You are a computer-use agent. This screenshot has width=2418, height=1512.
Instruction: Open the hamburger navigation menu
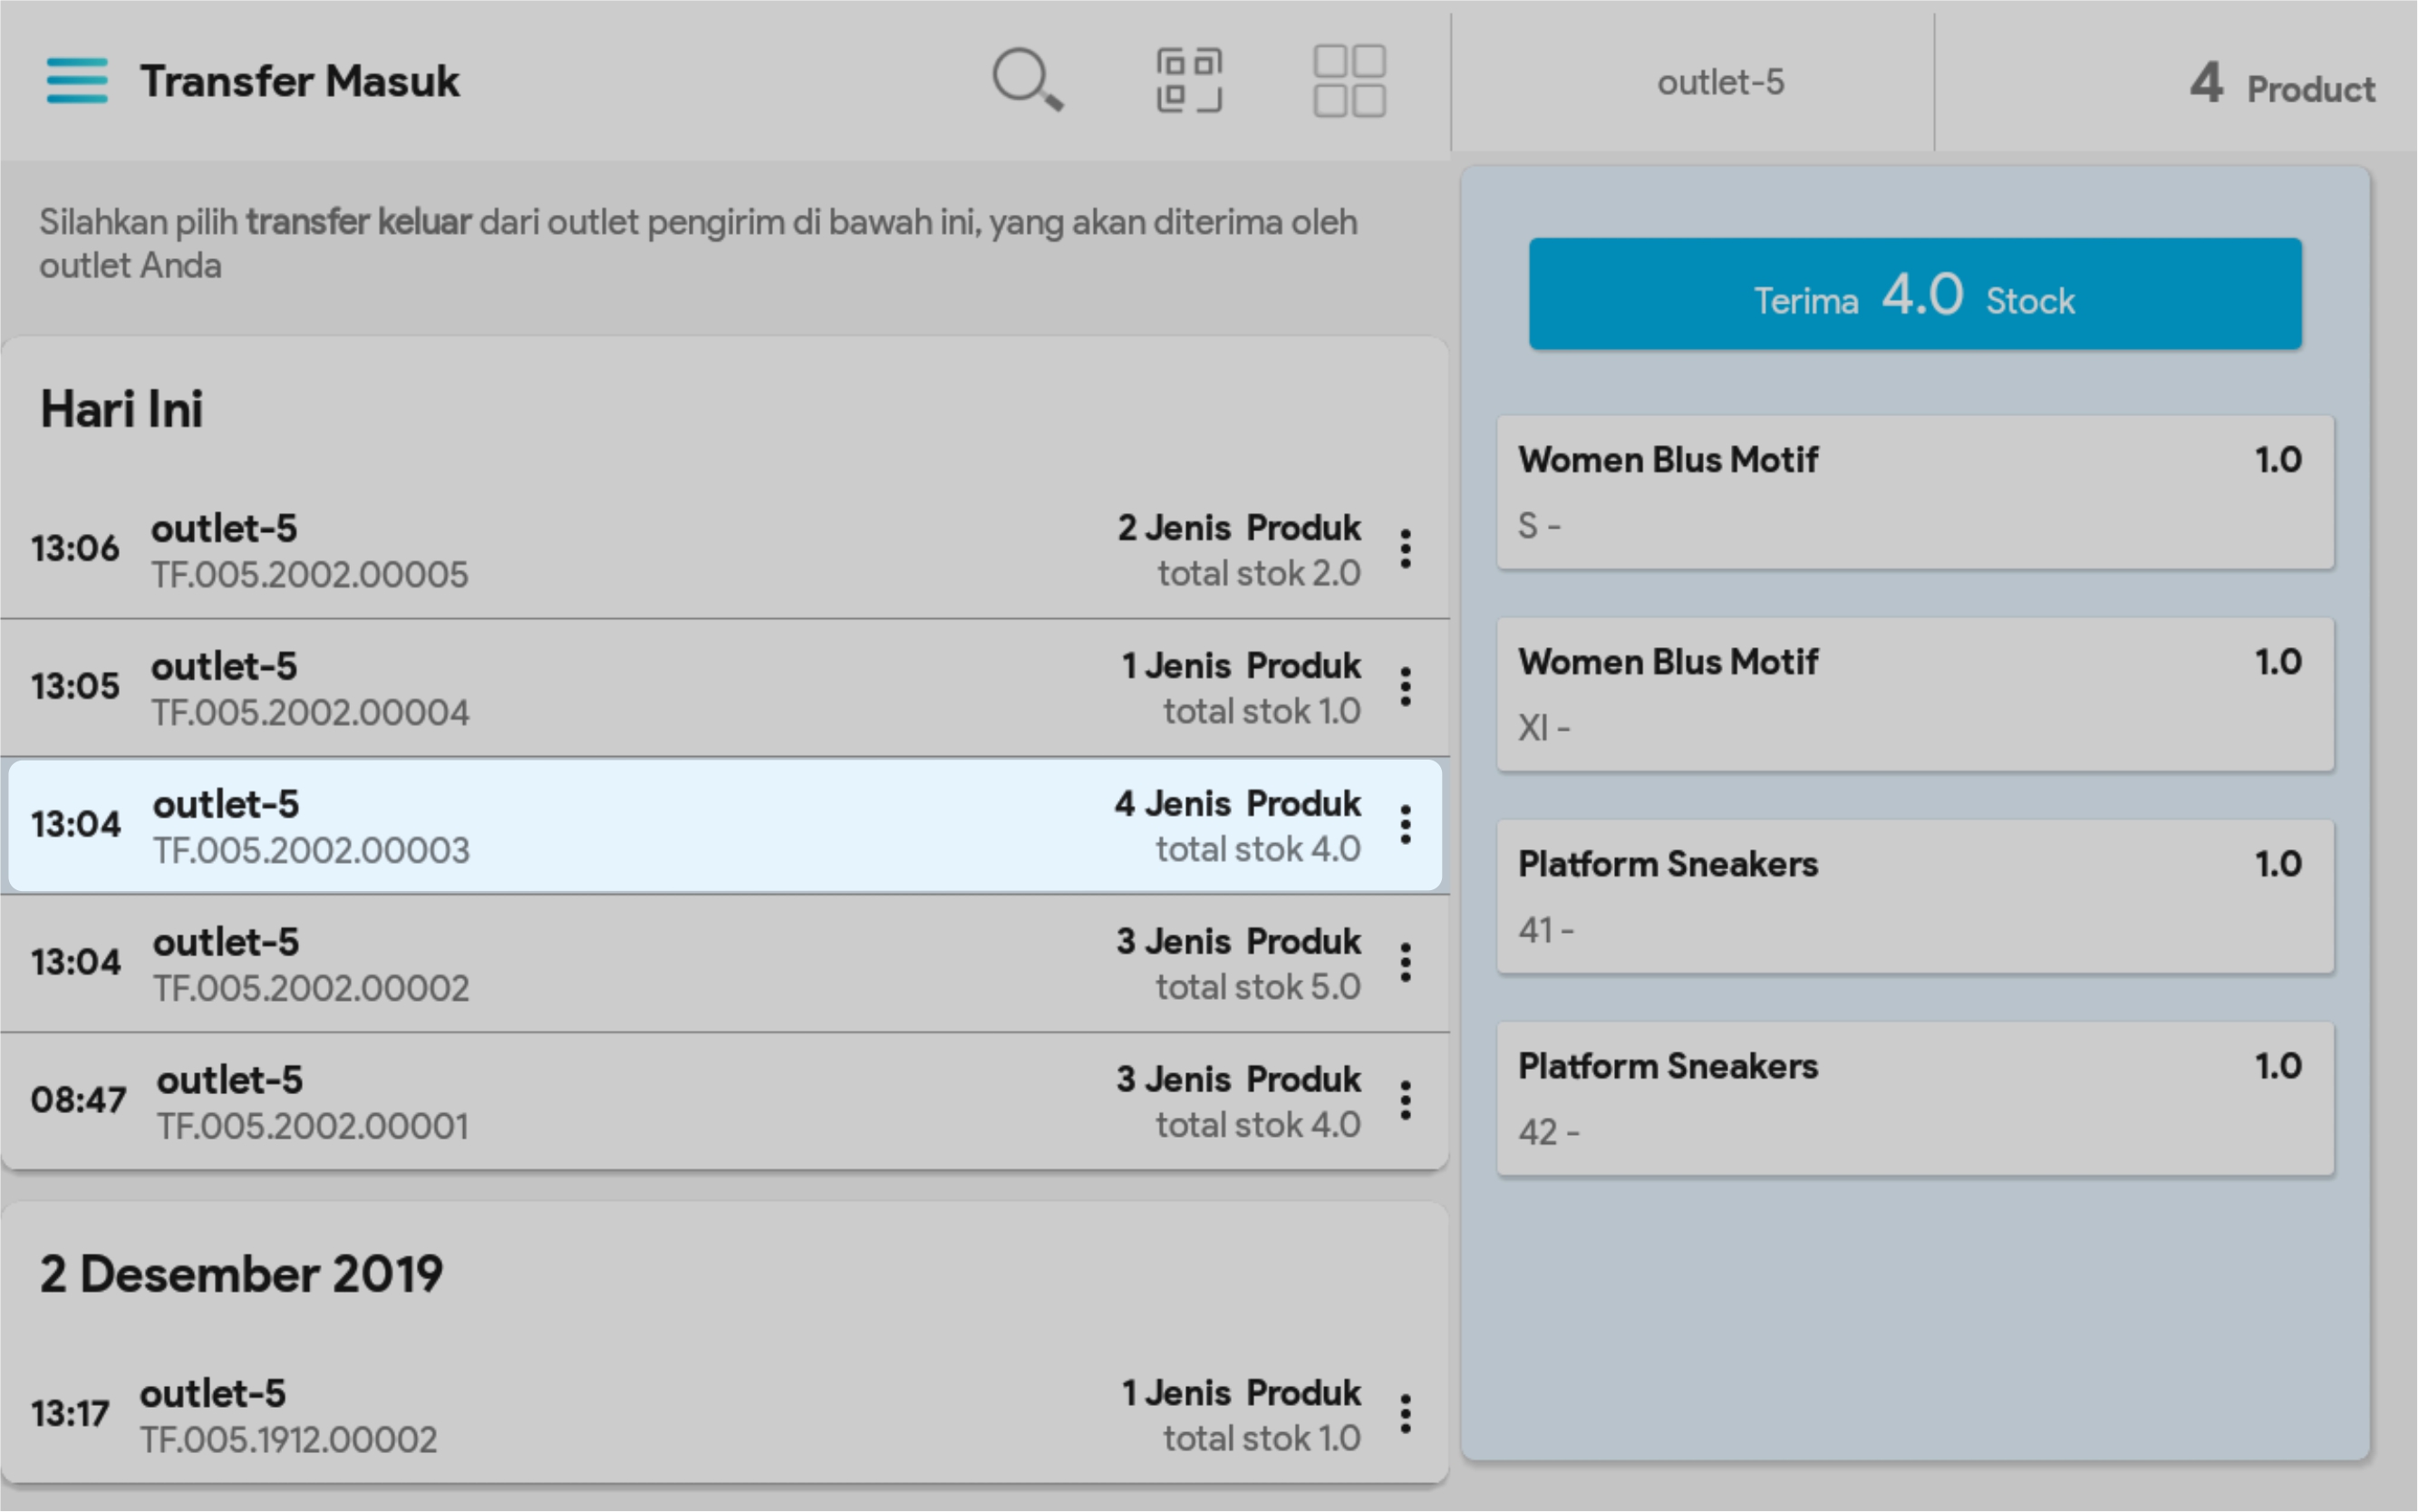point(76,81)
